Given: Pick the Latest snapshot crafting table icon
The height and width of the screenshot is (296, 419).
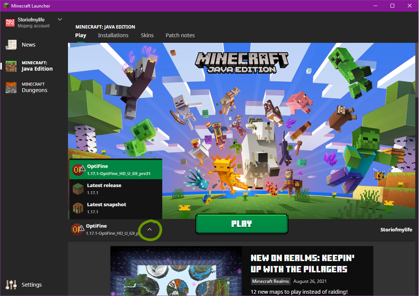Looking at the screenshot, I should point(79,208).
